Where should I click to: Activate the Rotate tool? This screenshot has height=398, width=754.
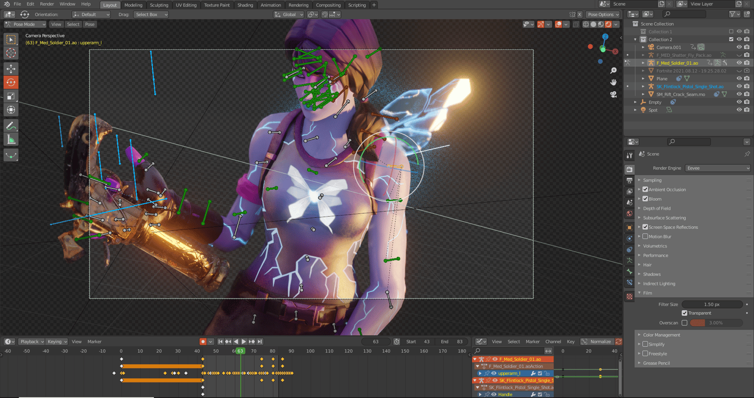pyautogui.click(x=11, y=82)
